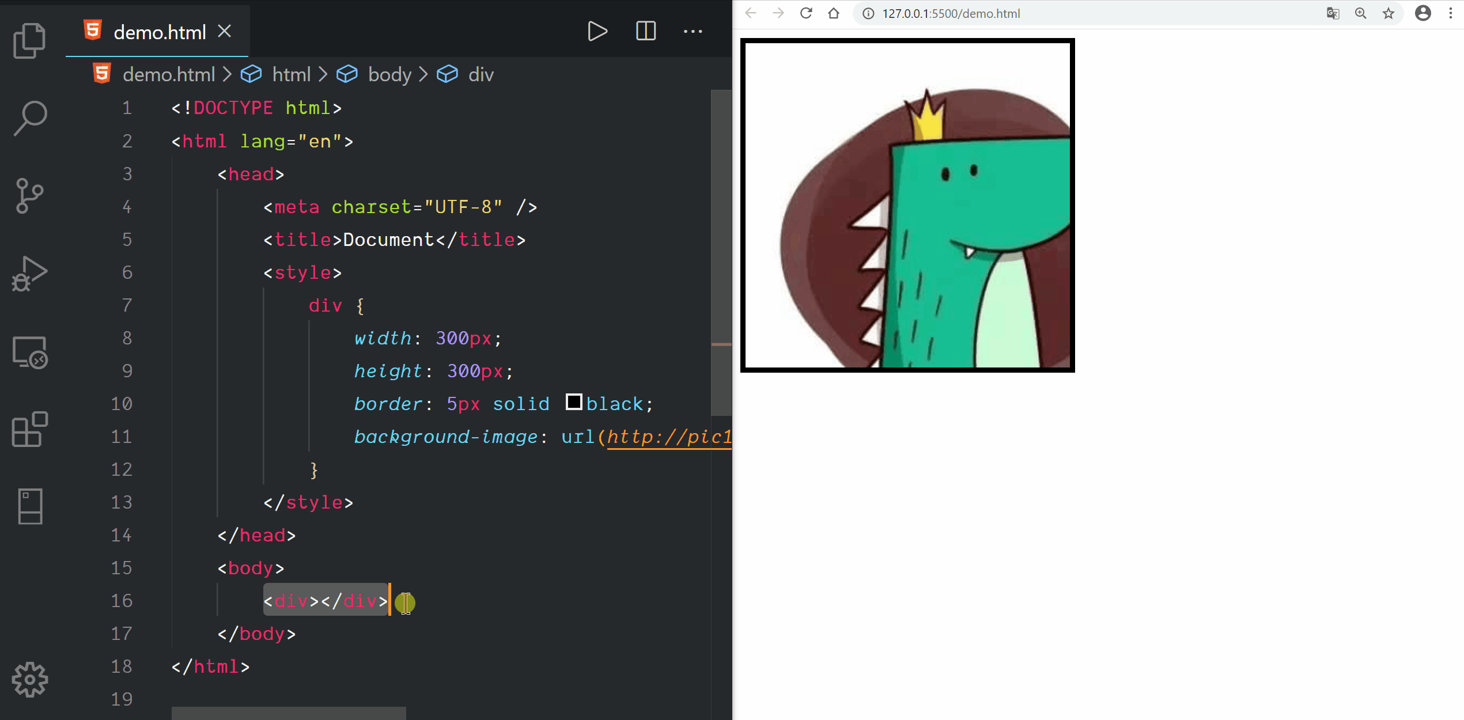Open the Explorer files icon
The width and height of the screenshot is (1464, 720).
[29, 40]
